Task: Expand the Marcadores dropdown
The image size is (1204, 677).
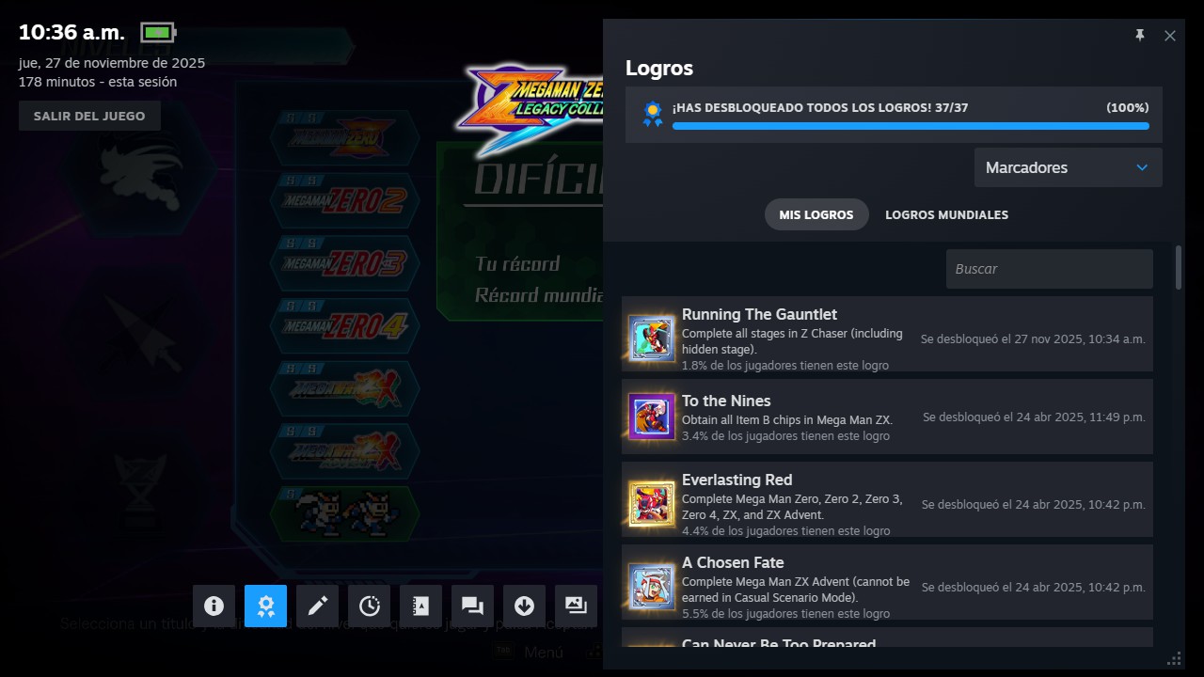Action: [1069, 167]
